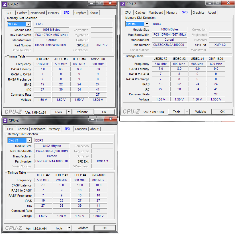Viewport: 235px width, 234px height.
Task: Open Mainboard tab in Slot #4 window
Action: pyautogui.click(x=156, y=13)
